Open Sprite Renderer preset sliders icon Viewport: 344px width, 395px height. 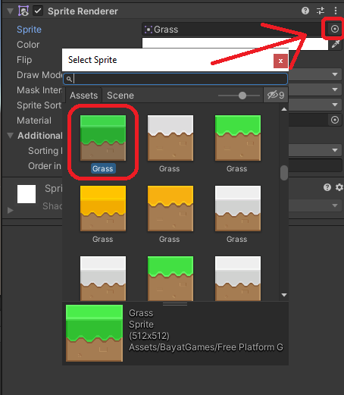click(x=321, y=11)
